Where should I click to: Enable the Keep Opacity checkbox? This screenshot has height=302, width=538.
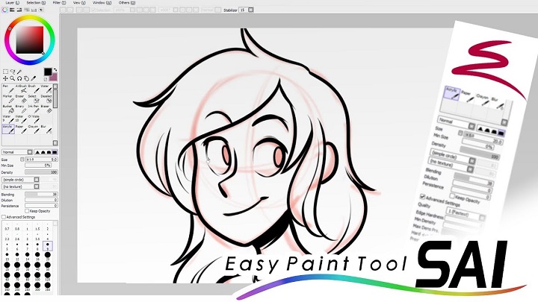tap(27, 211)
